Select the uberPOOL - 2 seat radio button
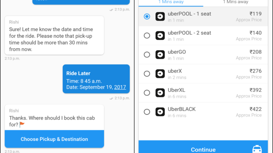This screenshot has height=153, width=273. tap(147, 36)
